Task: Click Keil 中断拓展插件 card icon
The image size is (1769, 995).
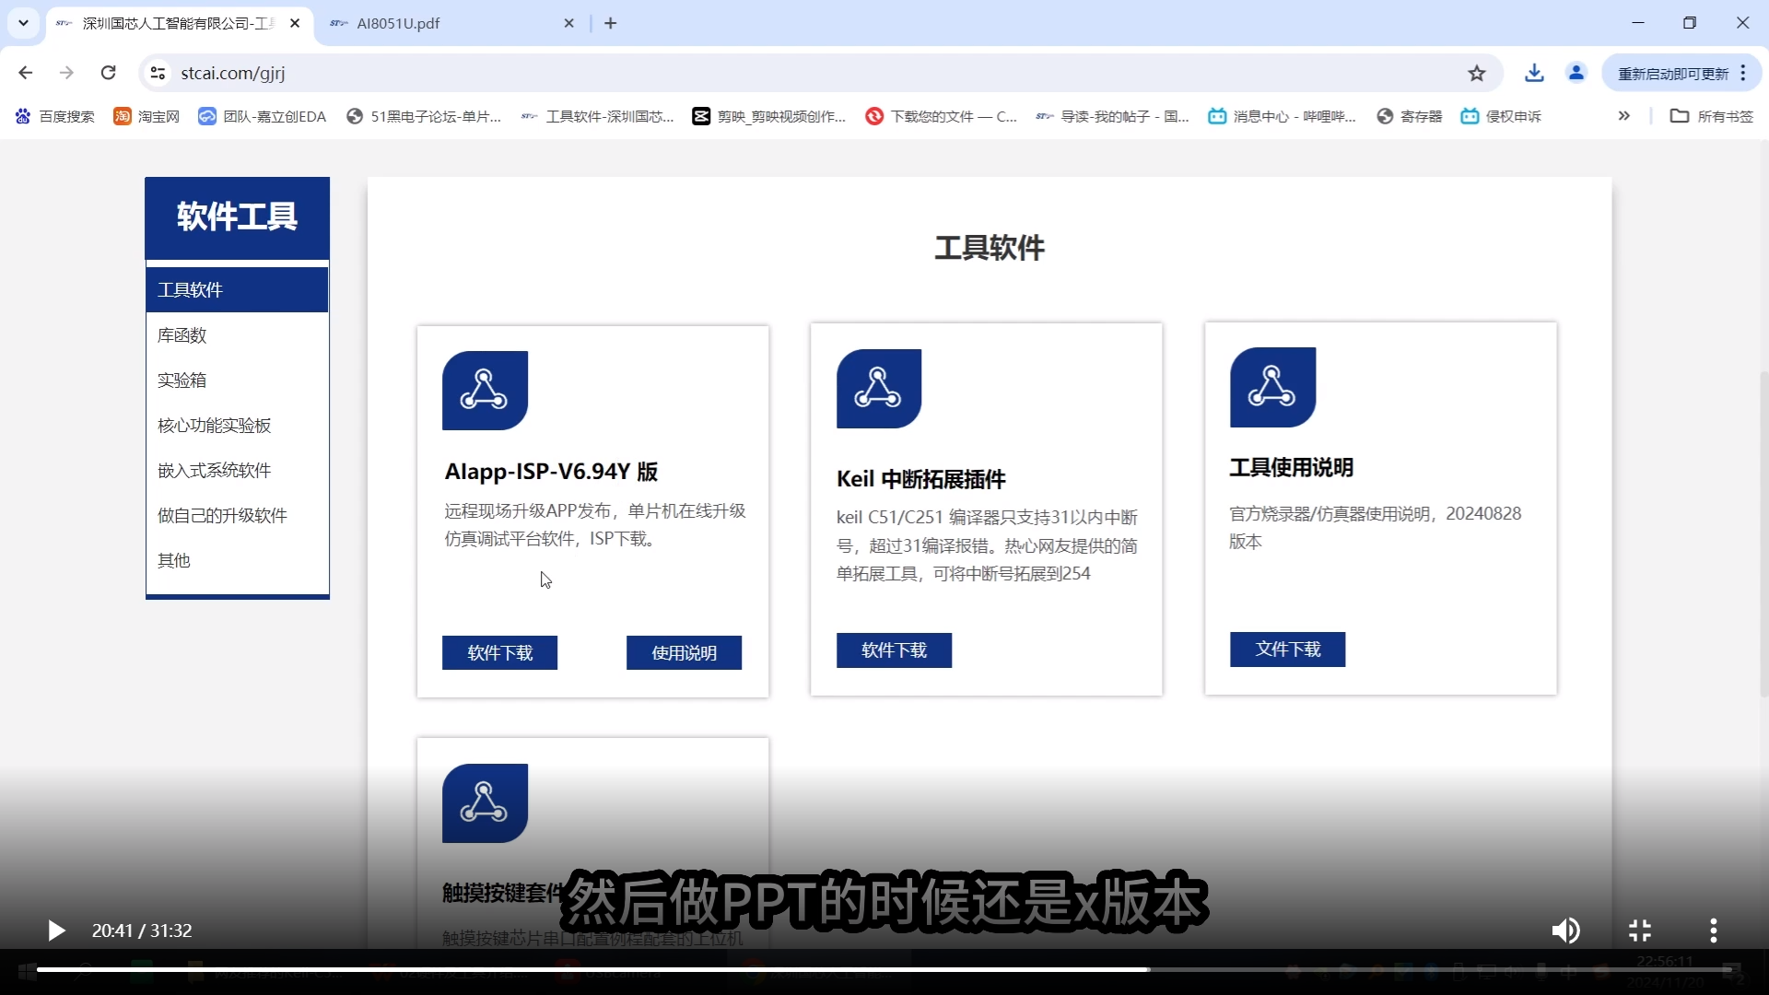Action: [x=879, y=389]
